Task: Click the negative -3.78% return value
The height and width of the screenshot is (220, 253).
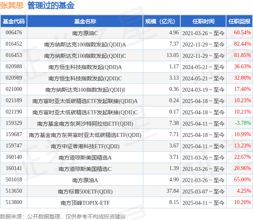Action: click(x=243, y=123)
